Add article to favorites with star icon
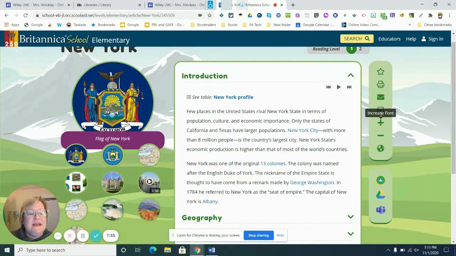The image size is (456, 256). [380, 72]
